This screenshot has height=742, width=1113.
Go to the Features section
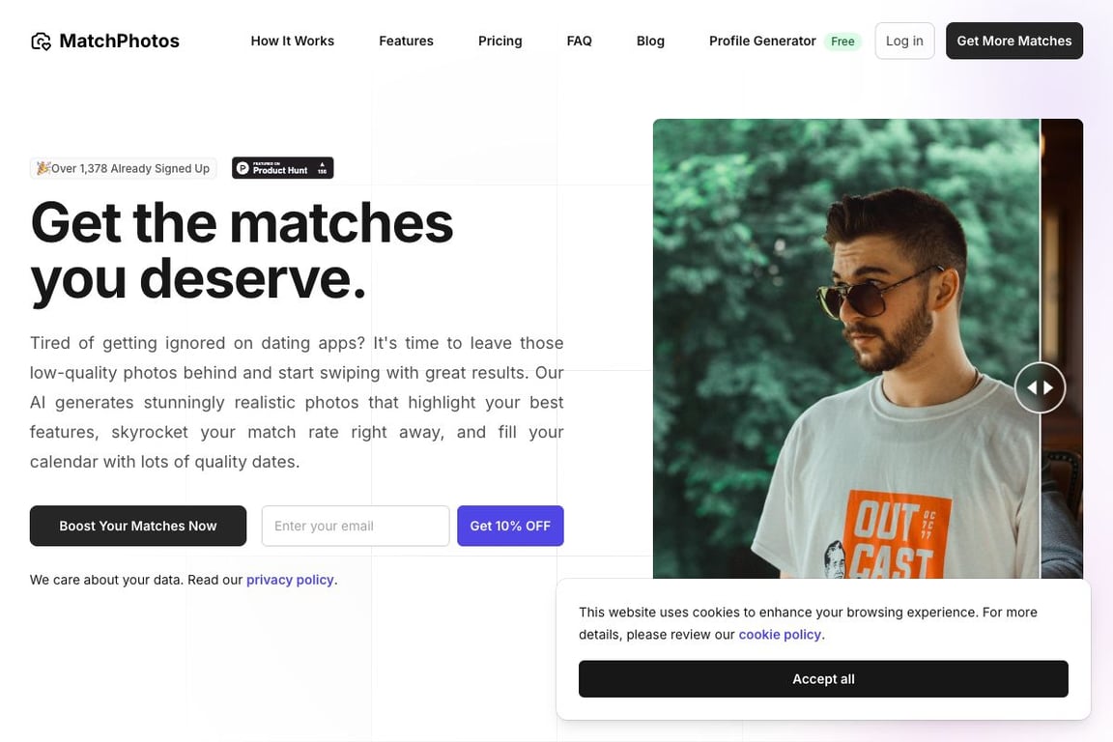[x=406, y=42]
